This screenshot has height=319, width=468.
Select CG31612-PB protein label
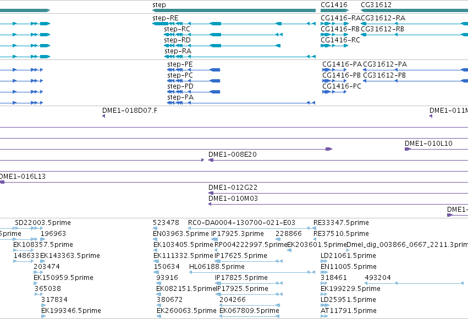[x=384, y=75]
